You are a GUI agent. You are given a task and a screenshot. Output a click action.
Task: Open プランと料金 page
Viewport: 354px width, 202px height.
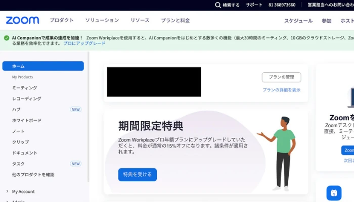coord(175,20)
